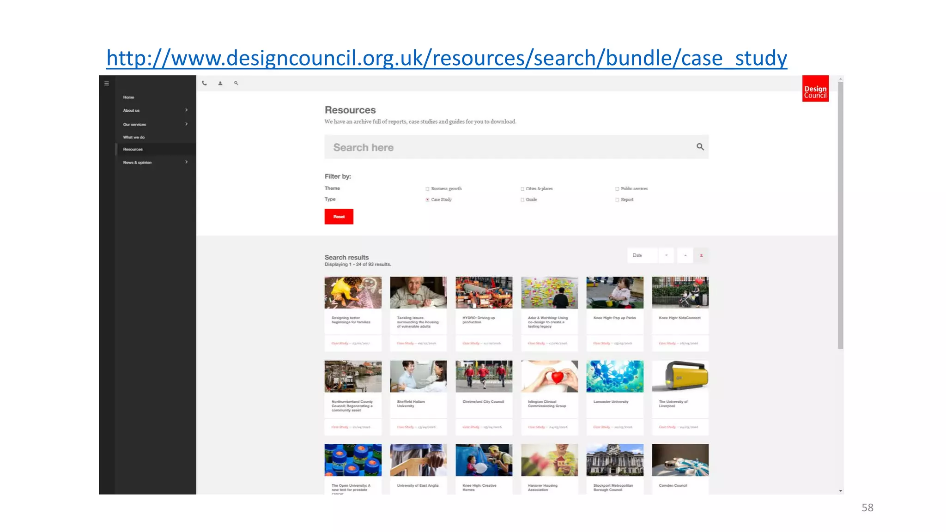Click the Search here input field
The height and width of the screenshot is (532, 946).
[516, 147]
